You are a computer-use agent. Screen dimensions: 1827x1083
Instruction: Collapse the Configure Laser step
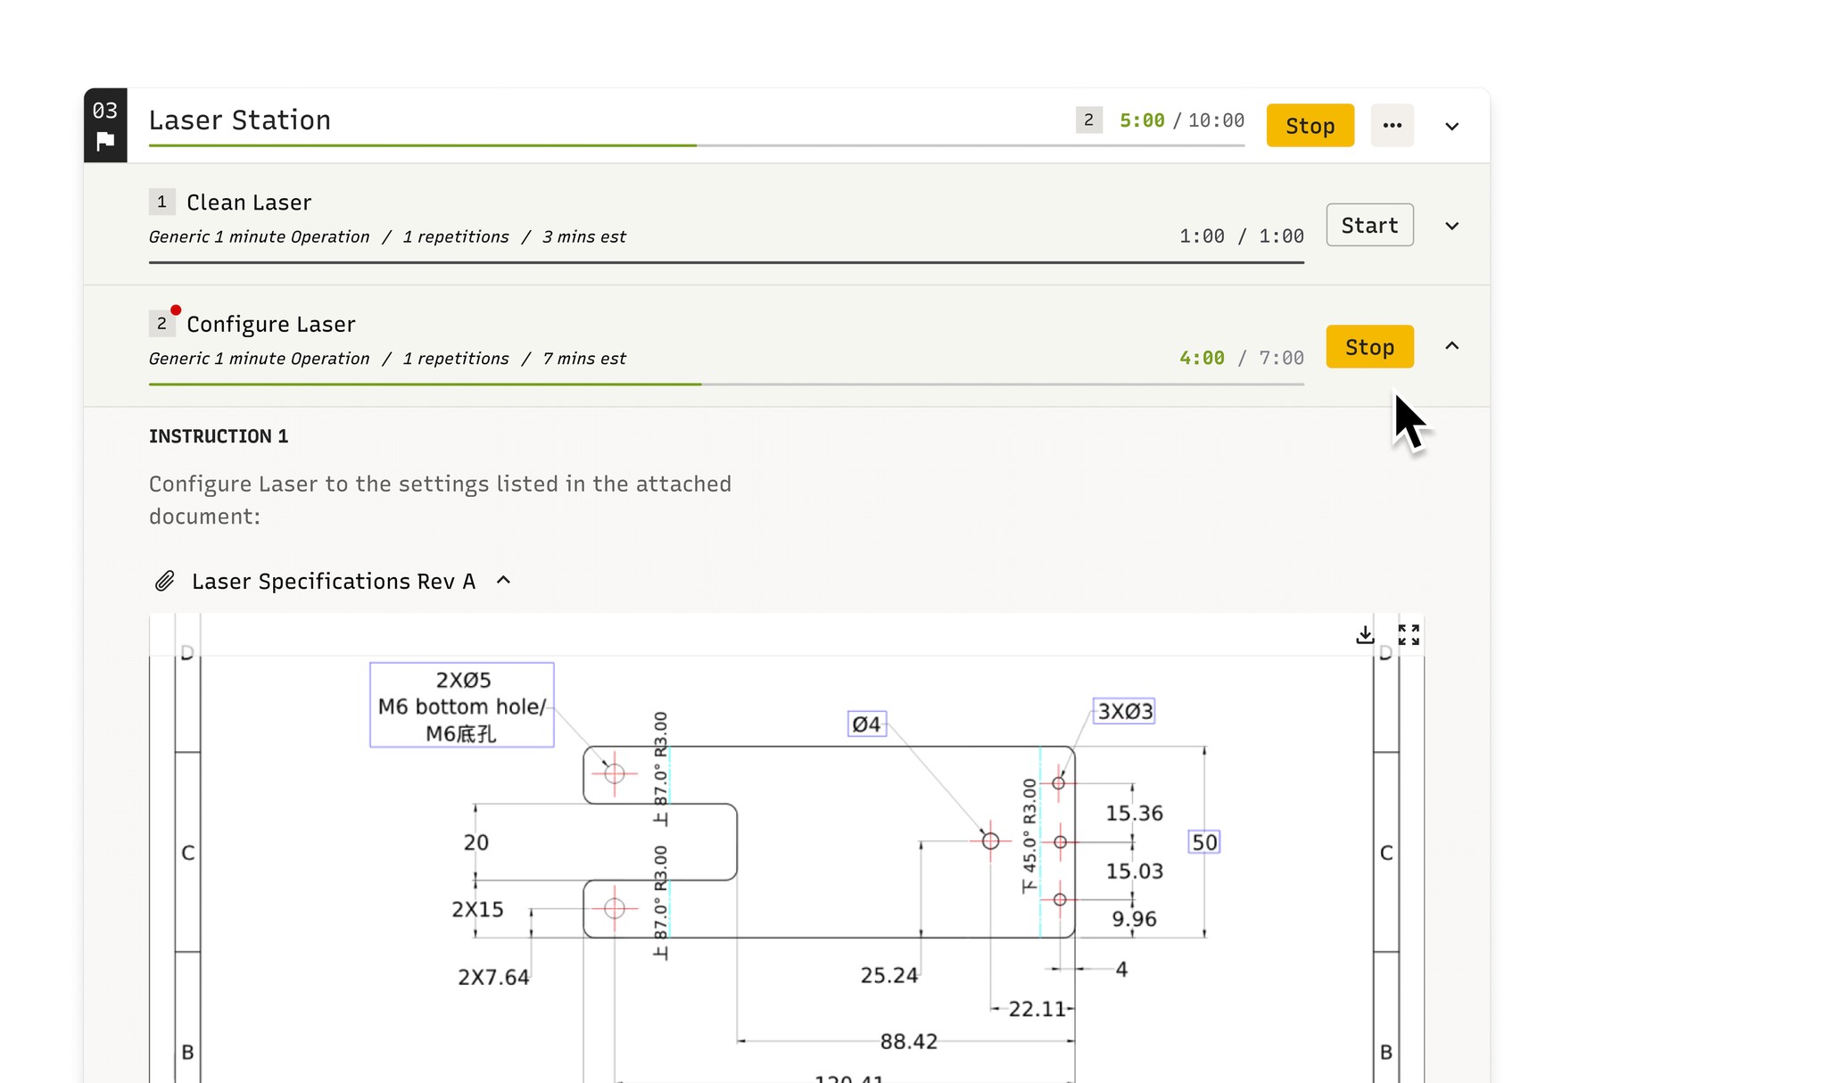pos(1451,346)
